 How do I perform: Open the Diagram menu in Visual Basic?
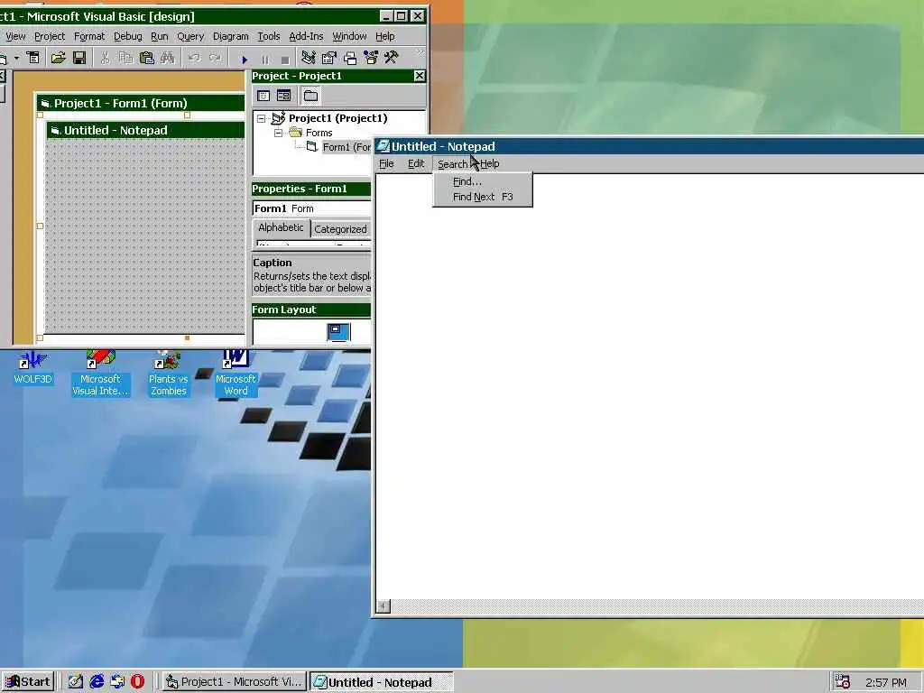230,36
